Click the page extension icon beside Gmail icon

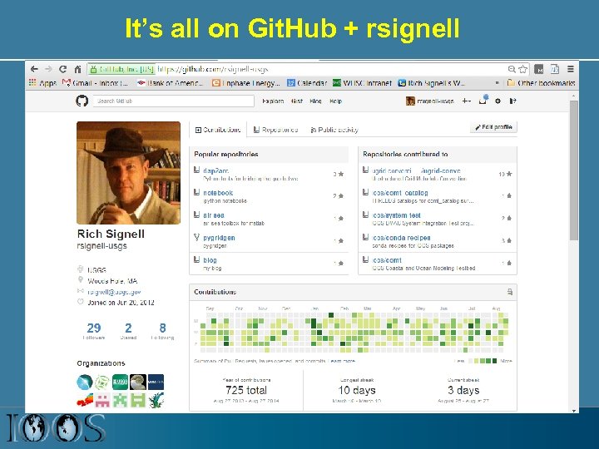pyautogui.click(x=555, y=69)
